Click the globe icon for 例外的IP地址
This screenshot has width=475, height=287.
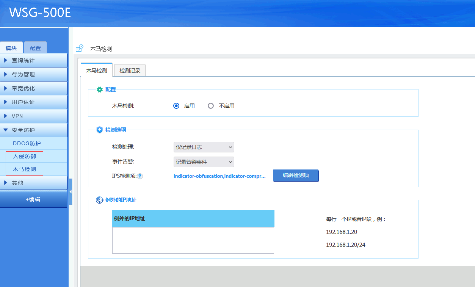100,200
